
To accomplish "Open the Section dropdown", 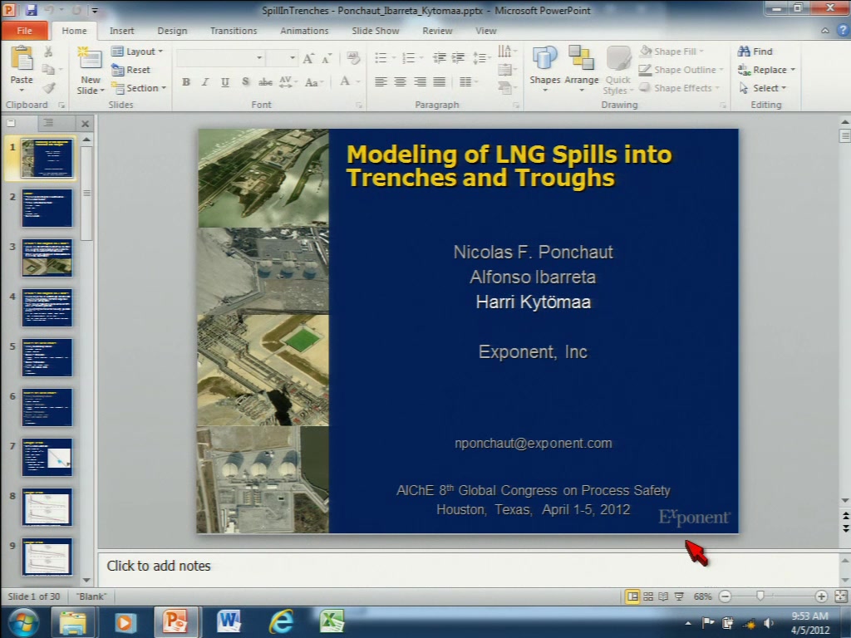I will click(x=139, y=88).
